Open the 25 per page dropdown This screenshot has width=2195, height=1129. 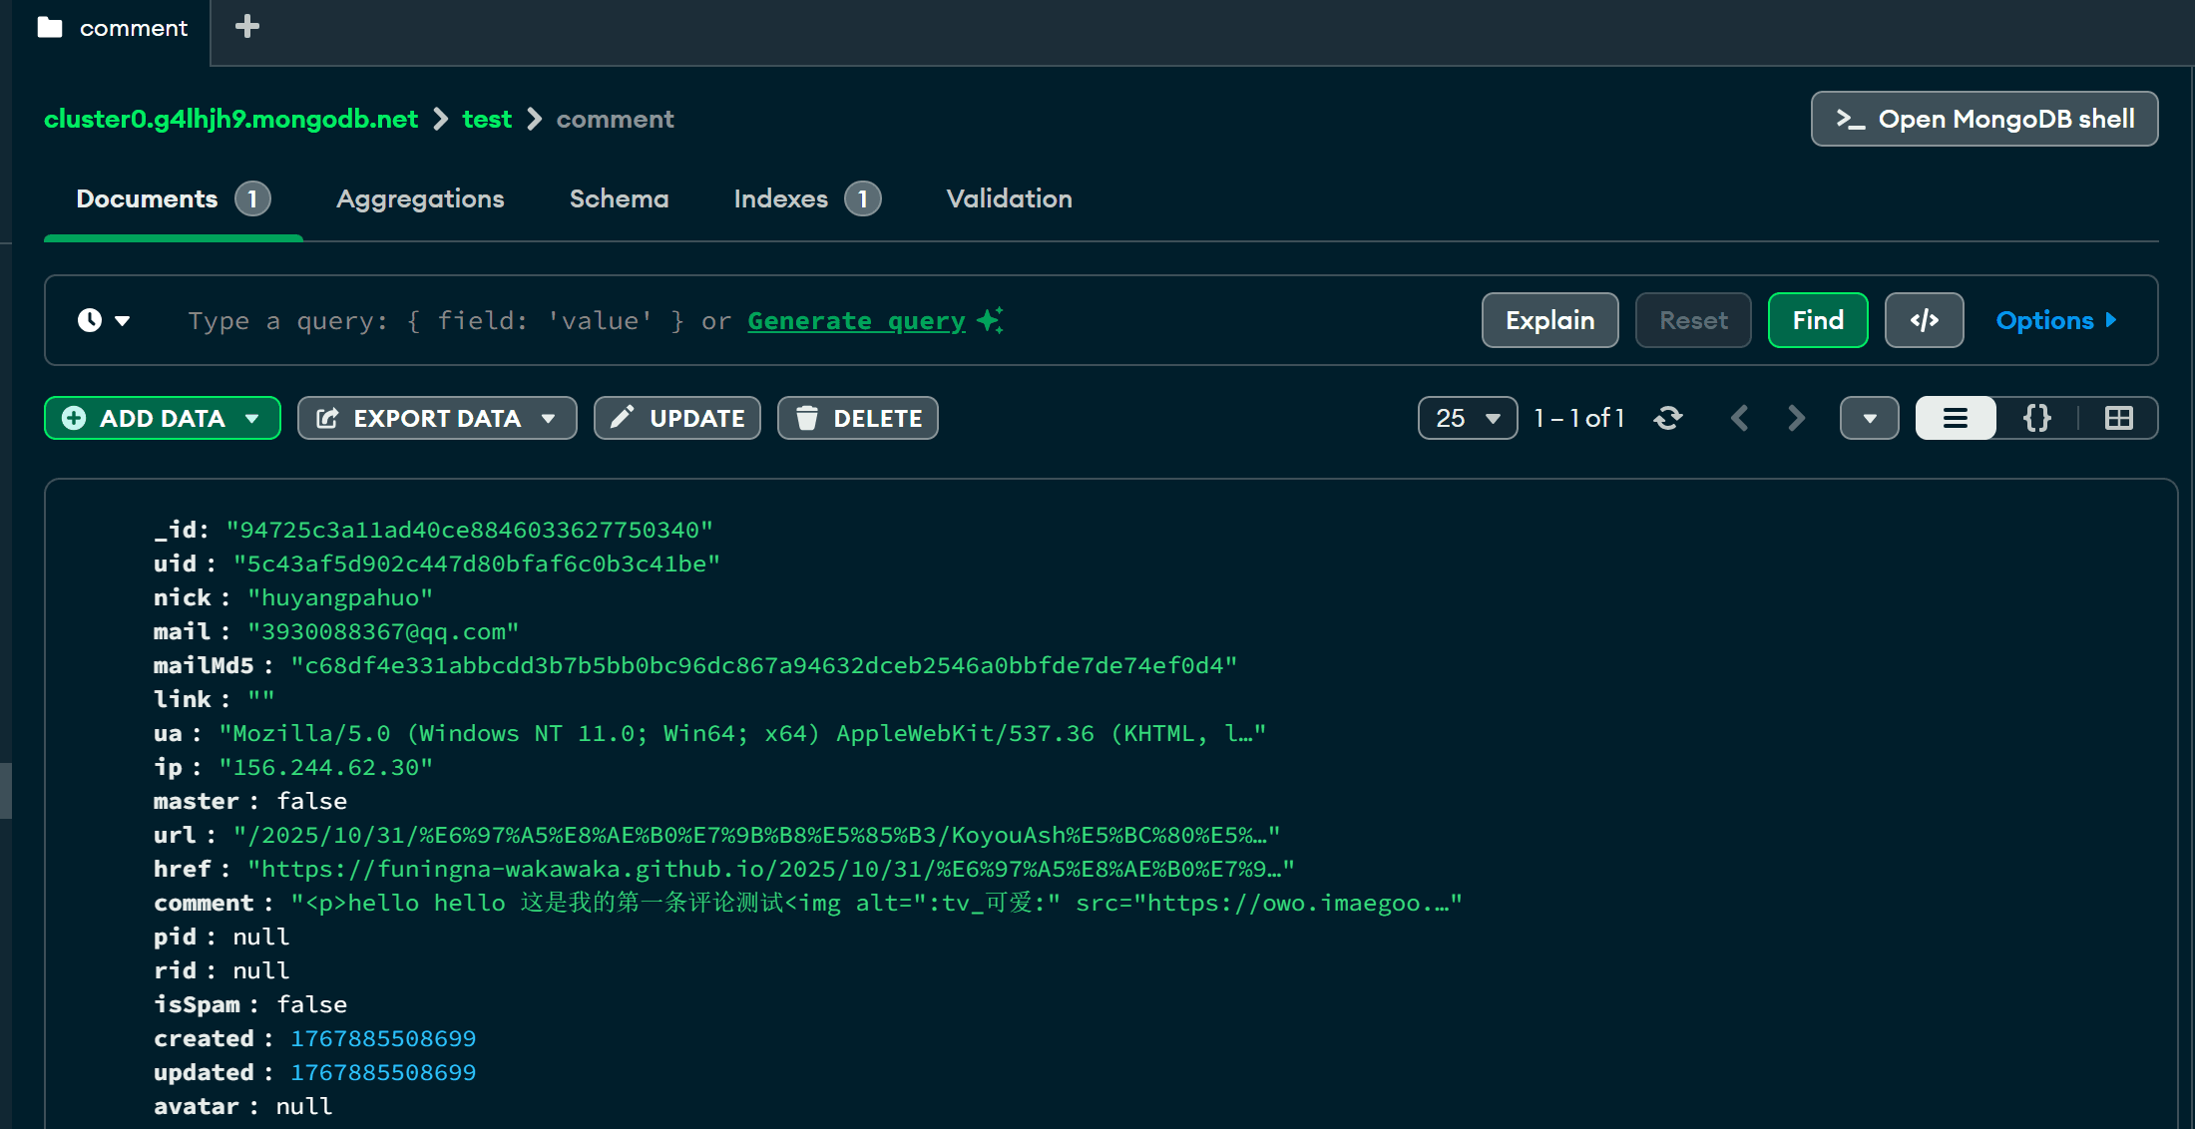coord(1468,418)
